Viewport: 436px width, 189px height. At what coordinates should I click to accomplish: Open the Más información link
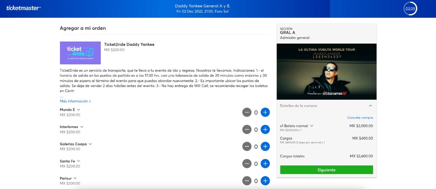coord(75,101)
